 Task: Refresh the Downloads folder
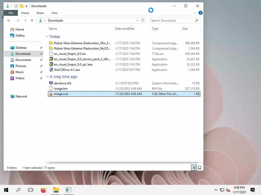(x=143, y=20)
